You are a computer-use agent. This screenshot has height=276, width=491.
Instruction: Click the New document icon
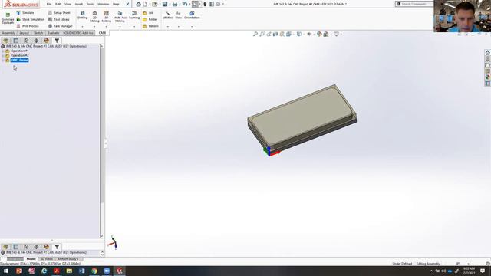click(145, 4)
